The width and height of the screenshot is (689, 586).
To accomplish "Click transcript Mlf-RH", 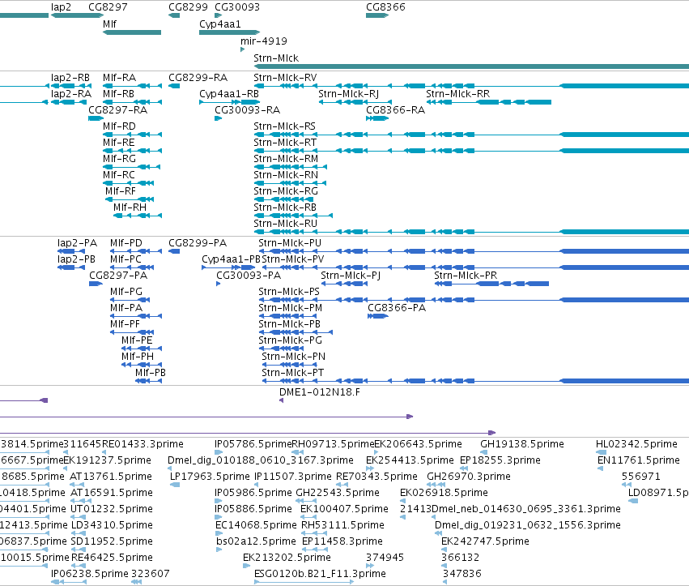I will (x=130, y=207).
